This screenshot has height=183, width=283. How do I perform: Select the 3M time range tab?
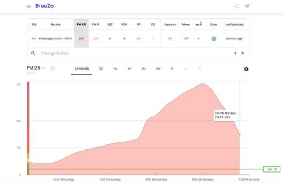coord(143,69)
